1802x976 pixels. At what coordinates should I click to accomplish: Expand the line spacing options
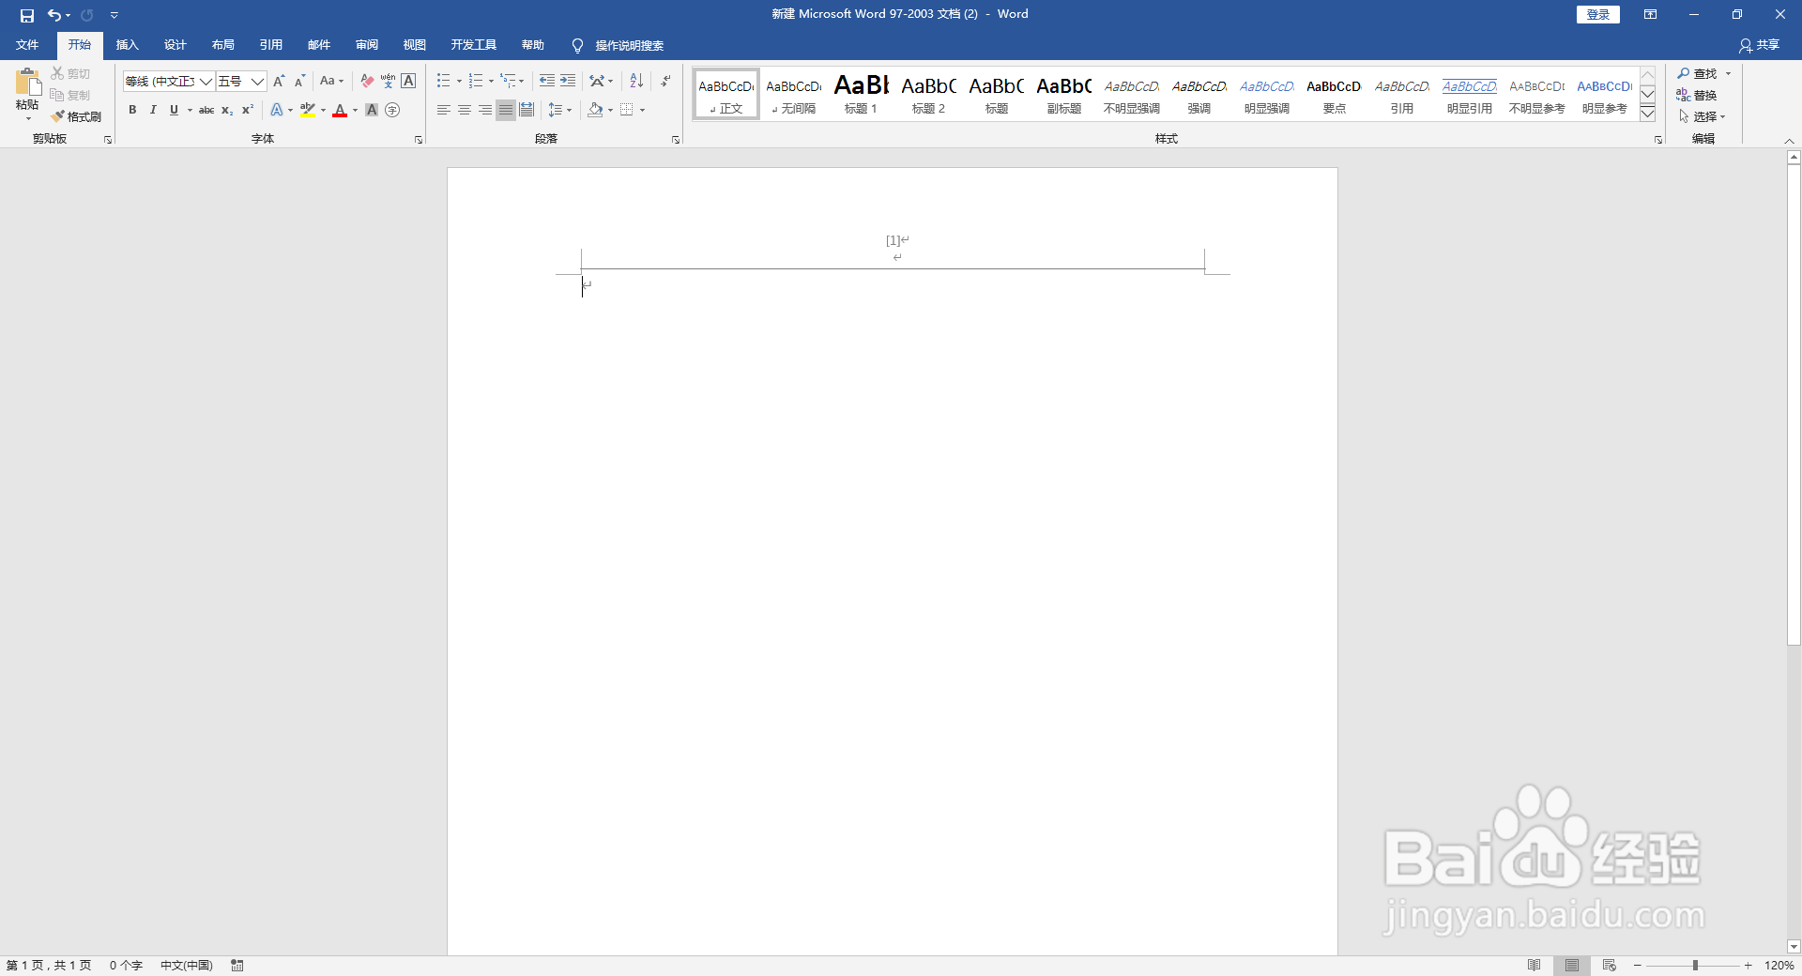coord(567,110)
